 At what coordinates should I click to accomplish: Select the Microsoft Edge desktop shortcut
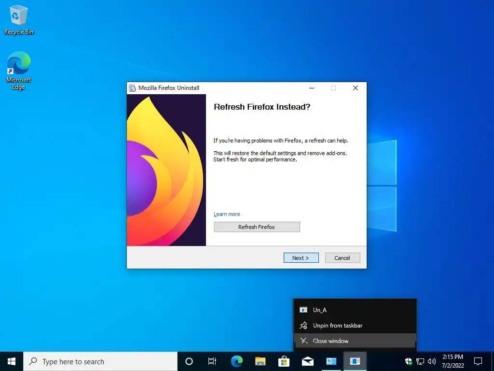click(x=19, y=71)
